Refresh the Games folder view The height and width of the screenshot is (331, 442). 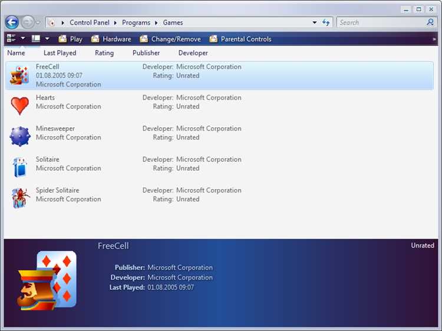coord(326,22)
